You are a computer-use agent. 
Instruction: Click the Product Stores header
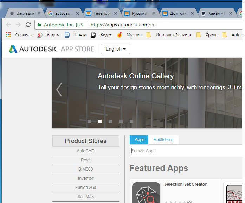click(86, 141)
